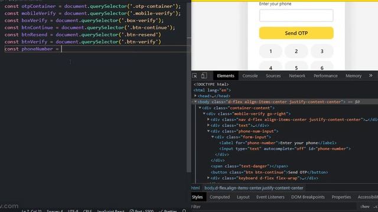Viewport: 378px width, 212px height.
Task: Switch to the Memory tab
Action: pyautogui.click(x=353, y=76)
